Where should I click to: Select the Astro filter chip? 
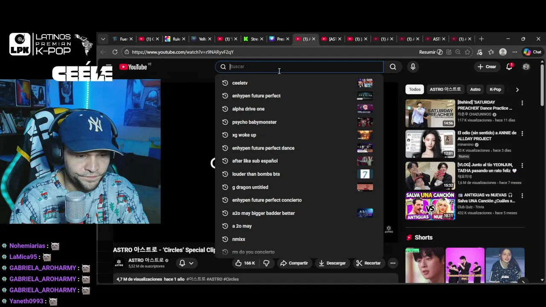coord(475,89)
